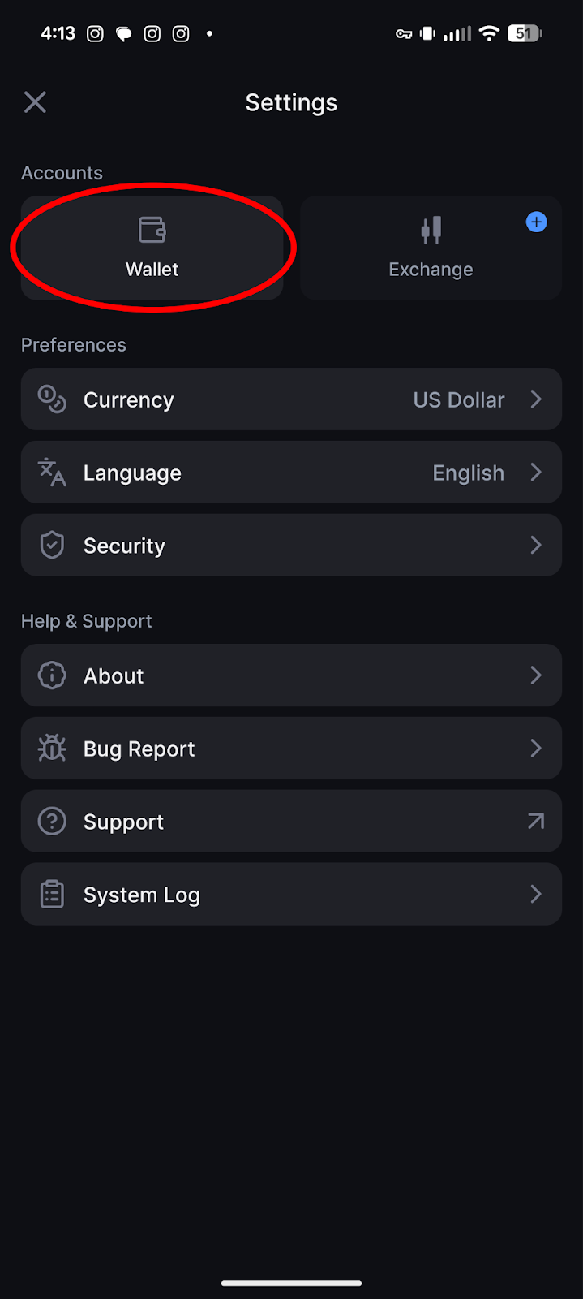
Task: Tap the Security shield icon
Action: [52, 546]
